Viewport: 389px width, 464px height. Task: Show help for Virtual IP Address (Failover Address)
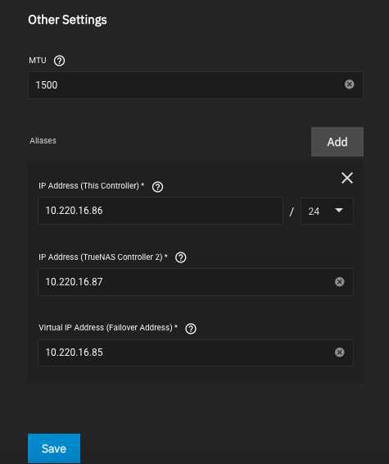191,329
